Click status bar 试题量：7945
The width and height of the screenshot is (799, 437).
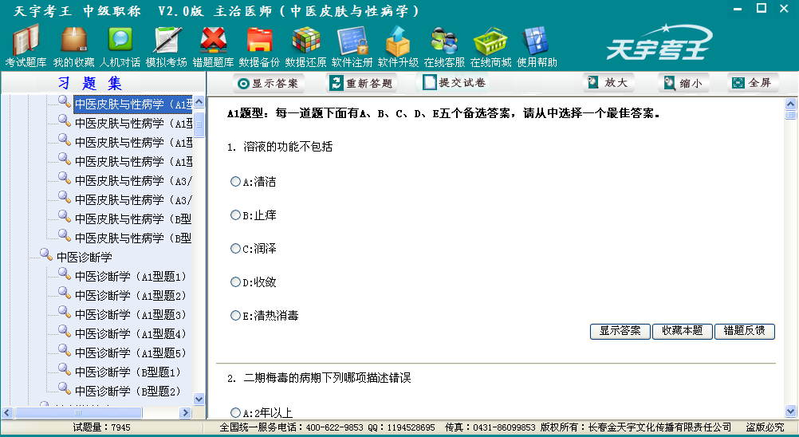click(x=101, y=427)
